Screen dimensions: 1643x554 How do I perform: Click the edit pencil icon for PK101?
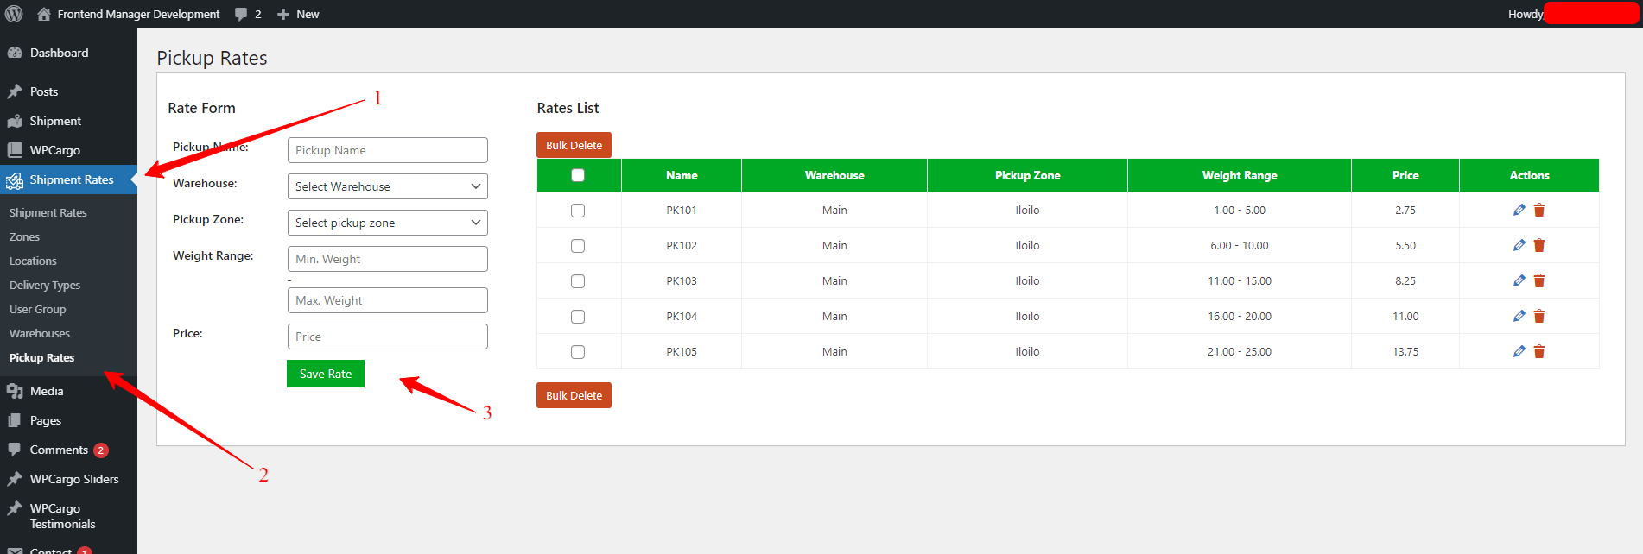[1519, 210]
